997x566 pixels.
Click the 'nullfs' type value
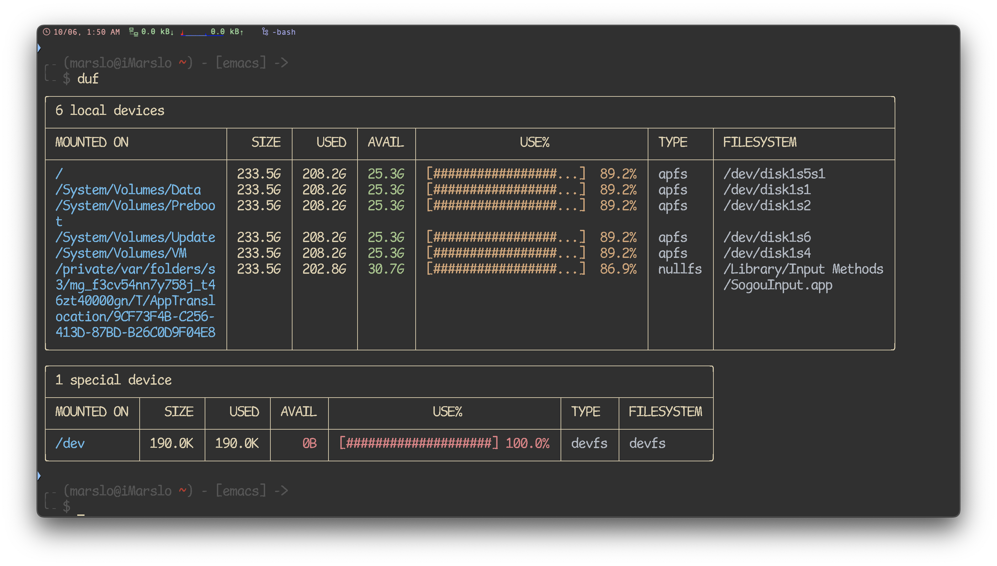[680, 269]
